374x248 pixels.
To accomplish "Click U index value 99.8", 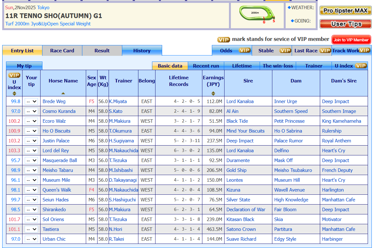I will (x=16, y=101).
